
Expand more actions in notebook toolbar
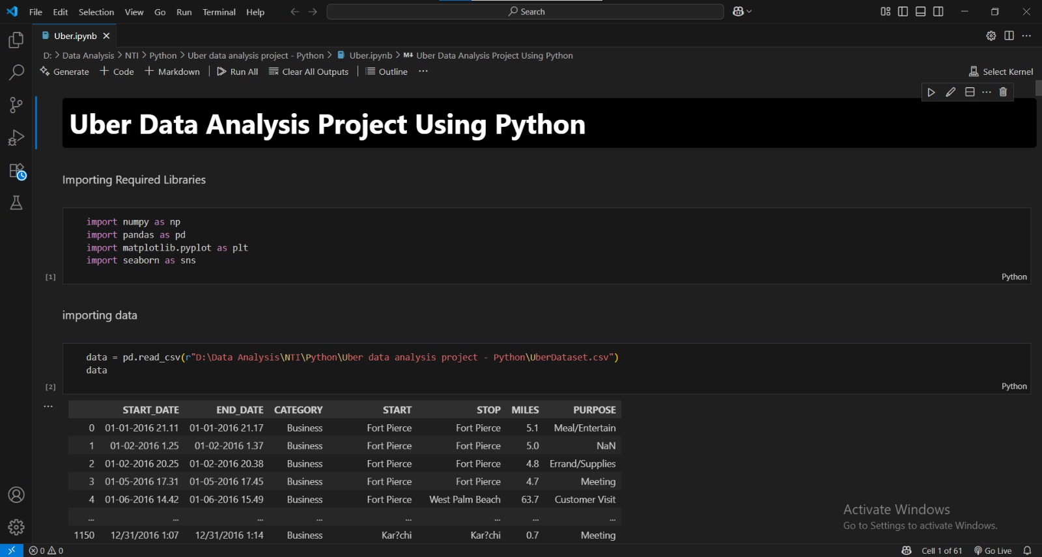423,72
